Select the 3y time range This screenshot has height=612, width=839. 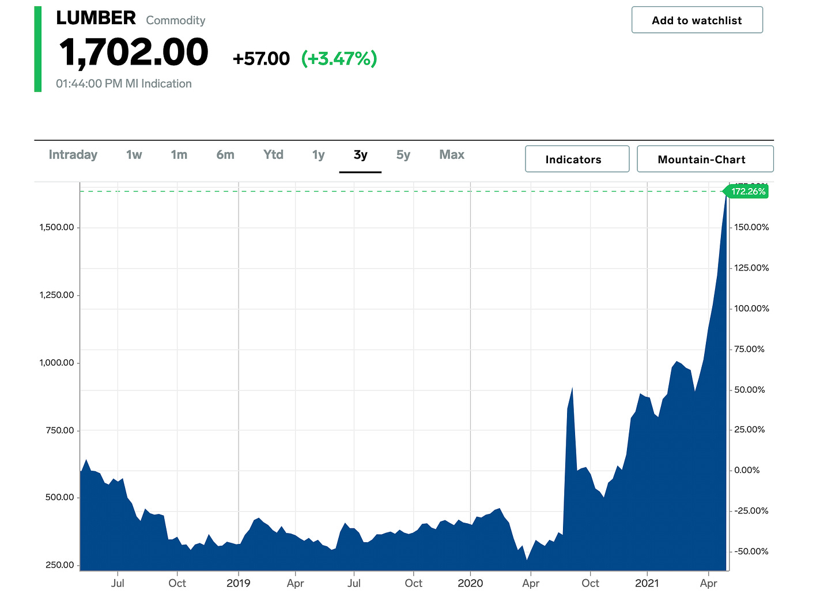[361, 155]
